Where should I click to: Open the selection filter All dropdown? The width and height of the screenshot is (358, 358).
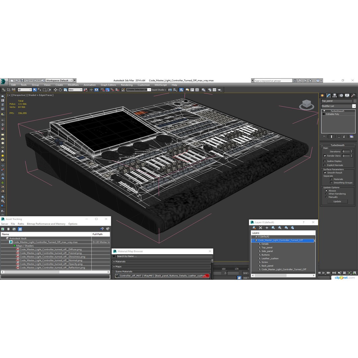point(25,90)
